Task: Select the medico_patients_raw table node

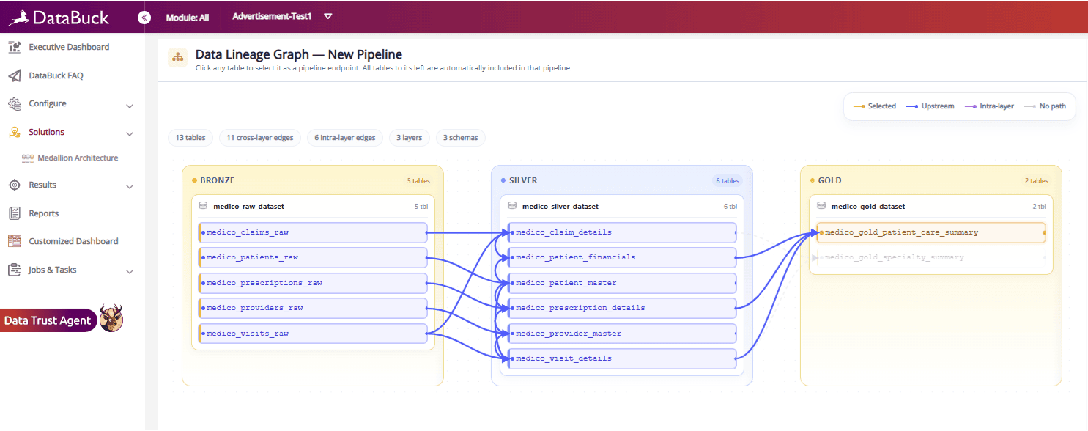Action: click(x=313, y=257)
